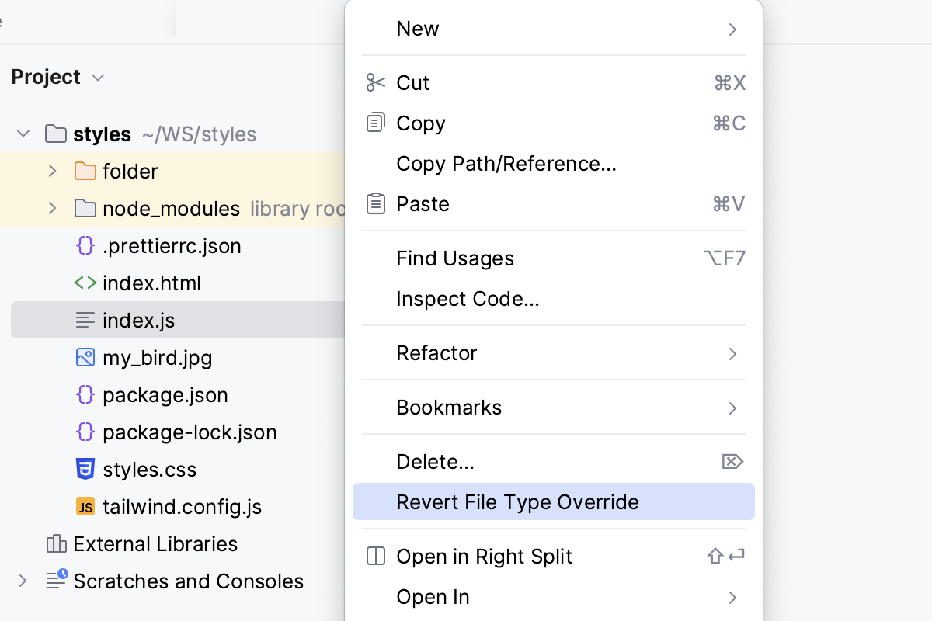This screenshot has height=621, width=932.
Task: Click the External Libraries icon
Action: tap(55, 543)
